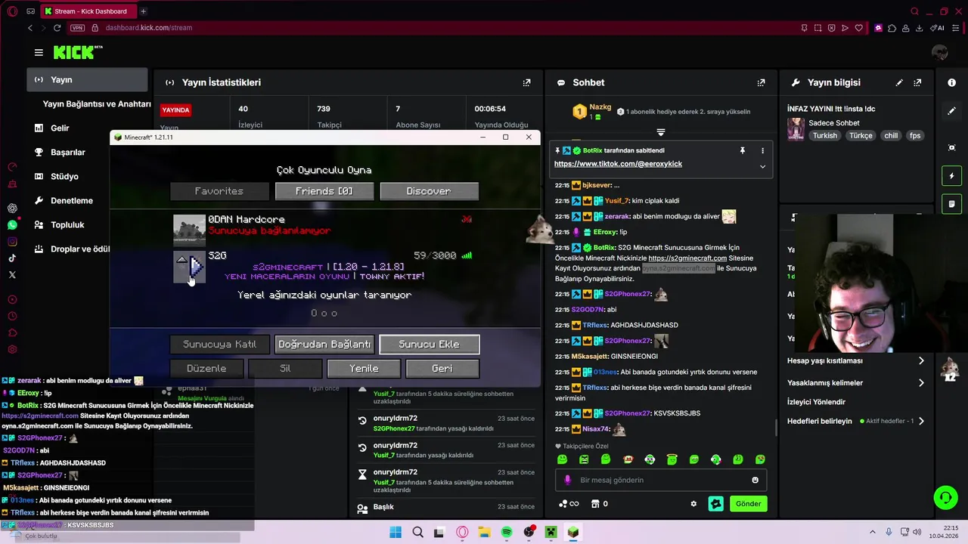This screenshot has width=968, height=544.
Task: Click Yenile in Minecraft
Action: tap(364, 369)
